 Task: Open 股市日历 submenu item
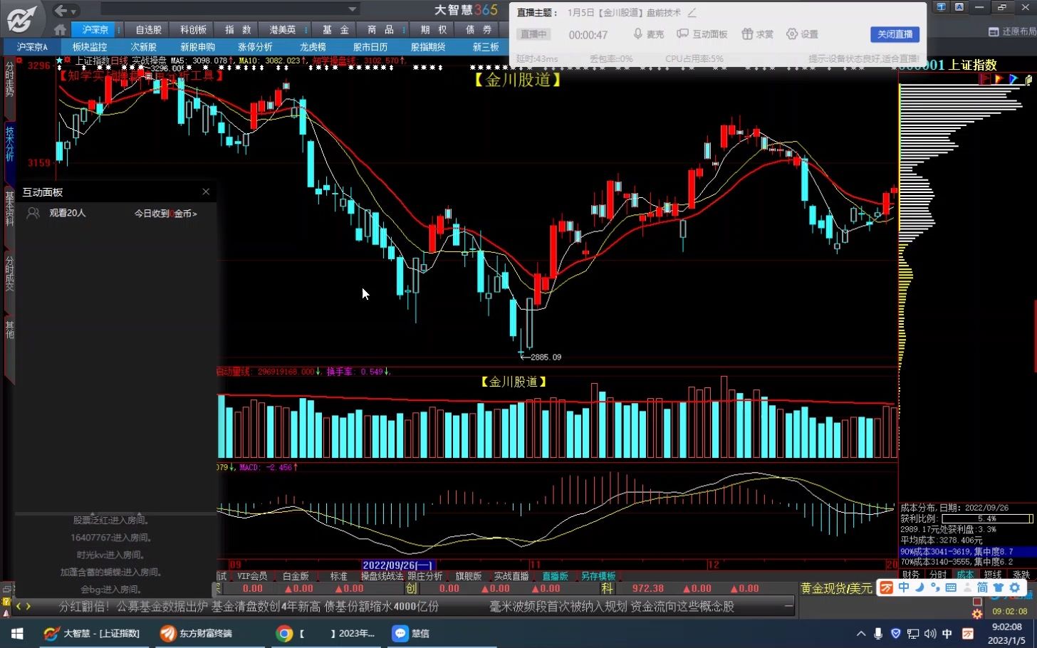click(370, 47)
